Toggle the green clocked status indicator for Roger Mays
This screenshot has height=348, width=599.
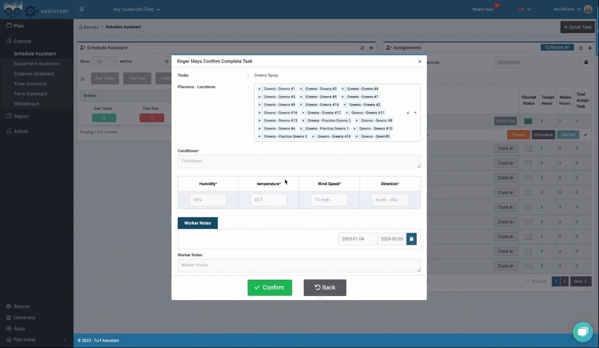click(528, 121)
